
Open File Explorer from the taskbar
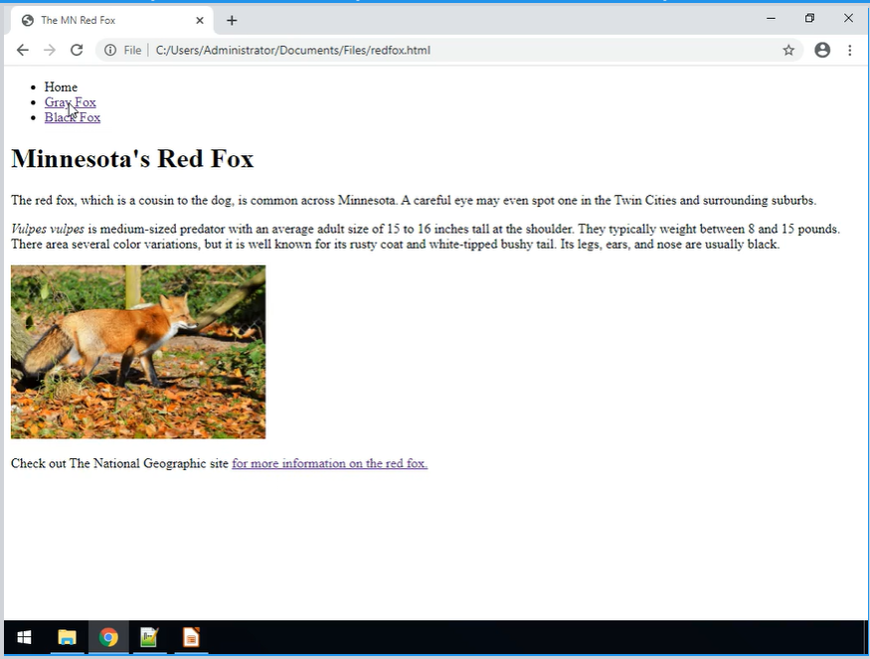(x=67, y=638)
